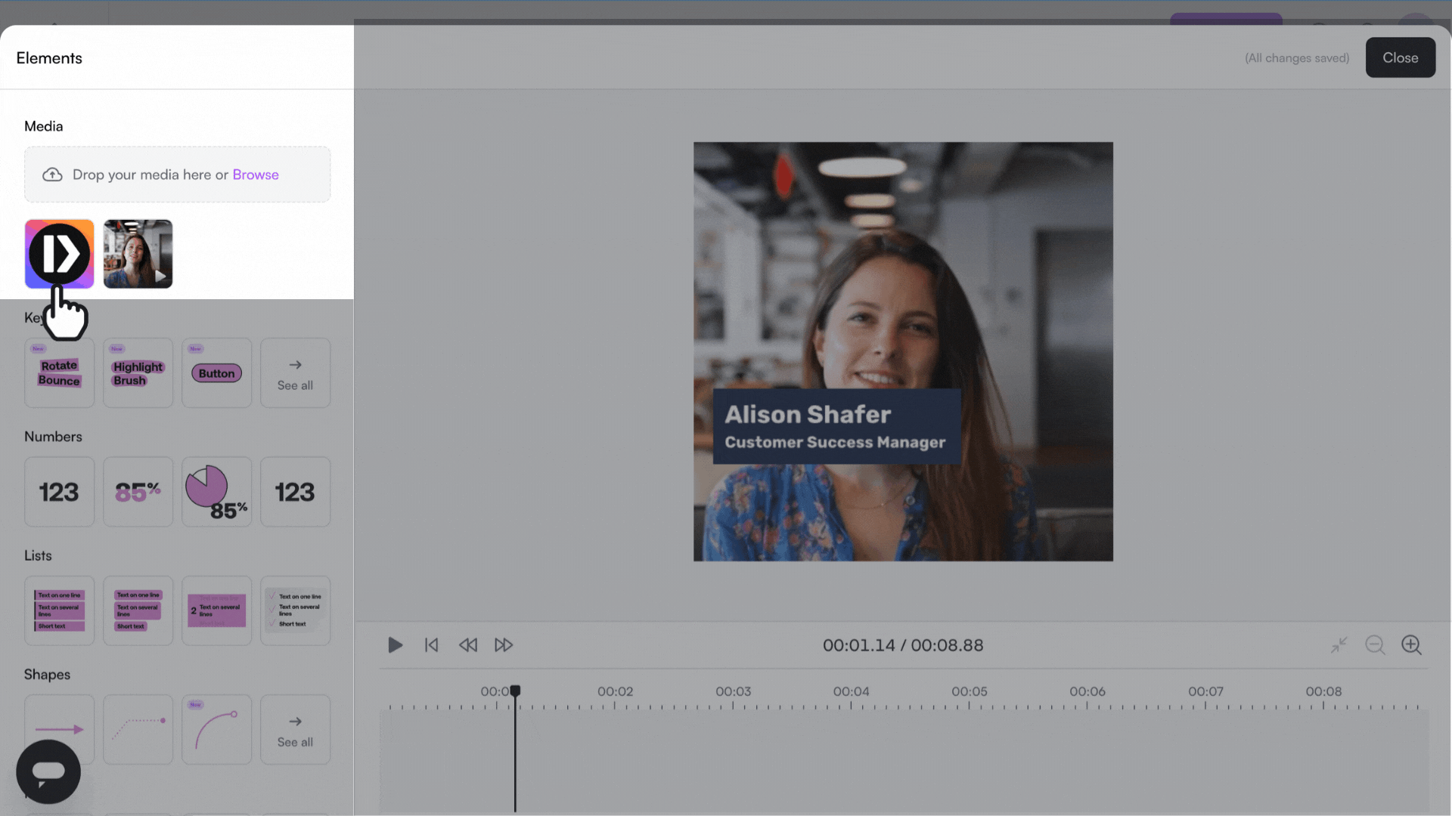Click the fast-forward double-arrow icon
The width and height of the screenshot is (1452, 816).
[x=504, y=645]
